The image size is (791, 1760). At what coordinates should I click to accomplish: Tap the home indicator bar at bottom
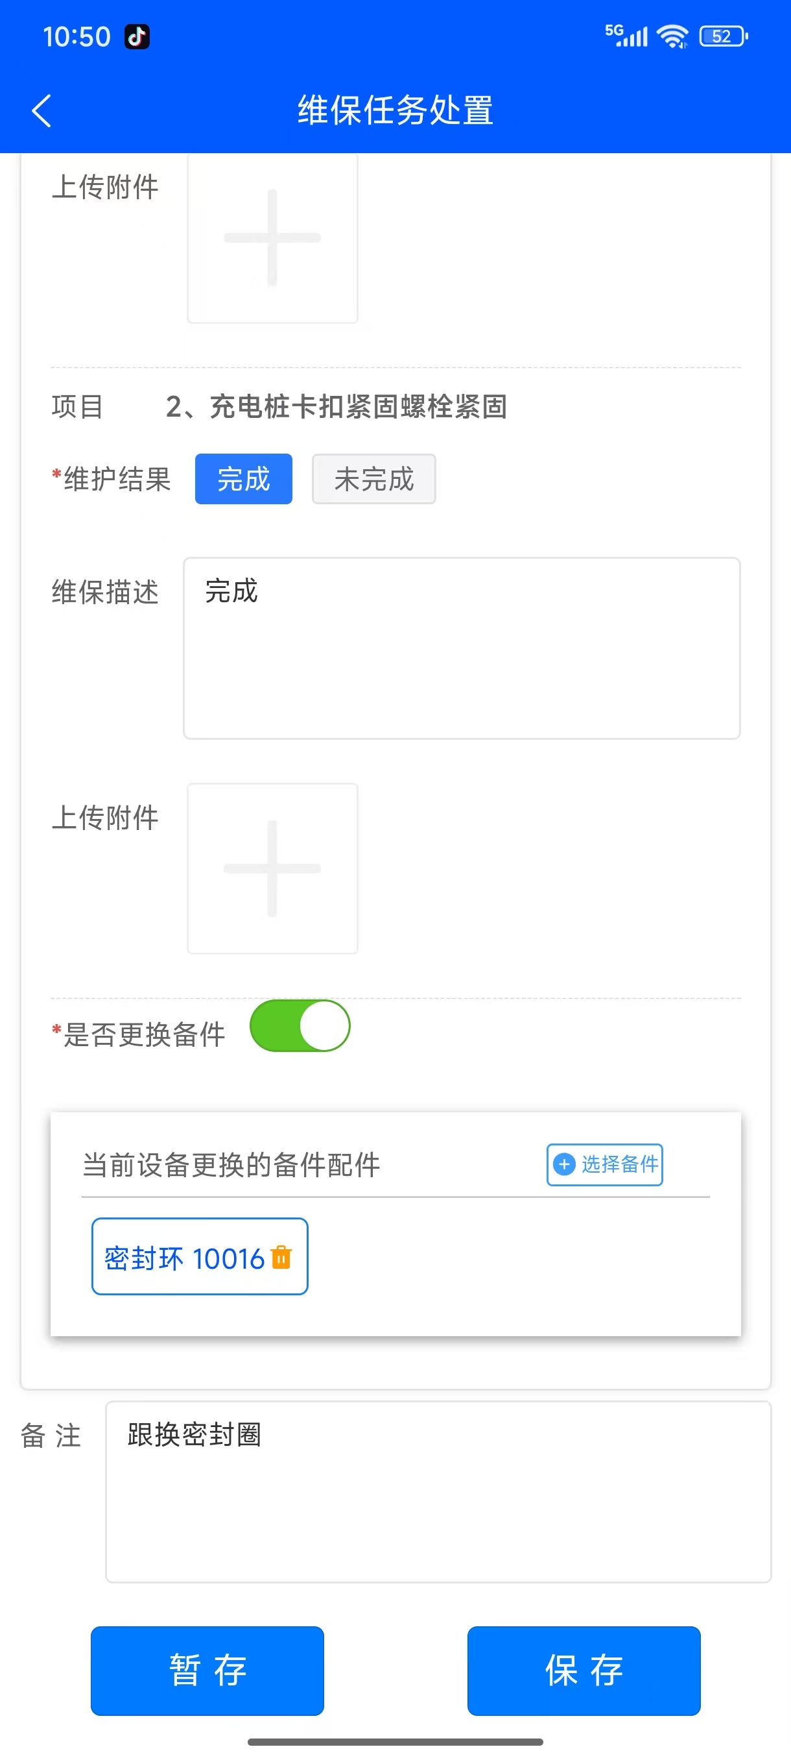[395, 1742]
